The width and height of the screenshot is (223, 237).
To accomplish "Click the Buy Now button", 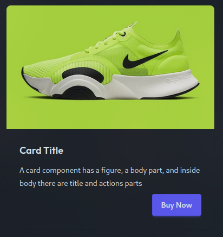I will pos(176,205).
